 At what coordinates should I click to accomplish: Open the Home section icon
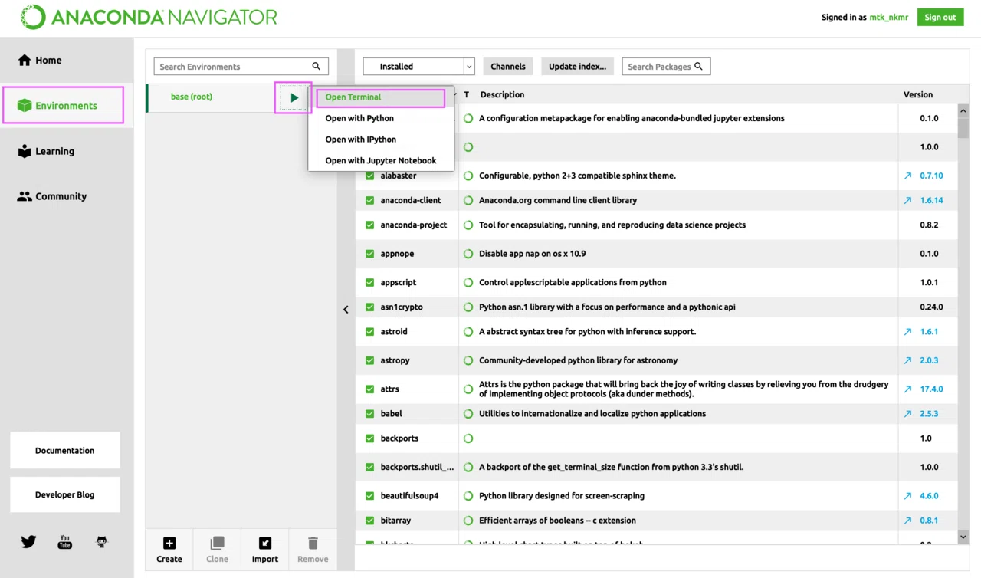tap(25, 60)
